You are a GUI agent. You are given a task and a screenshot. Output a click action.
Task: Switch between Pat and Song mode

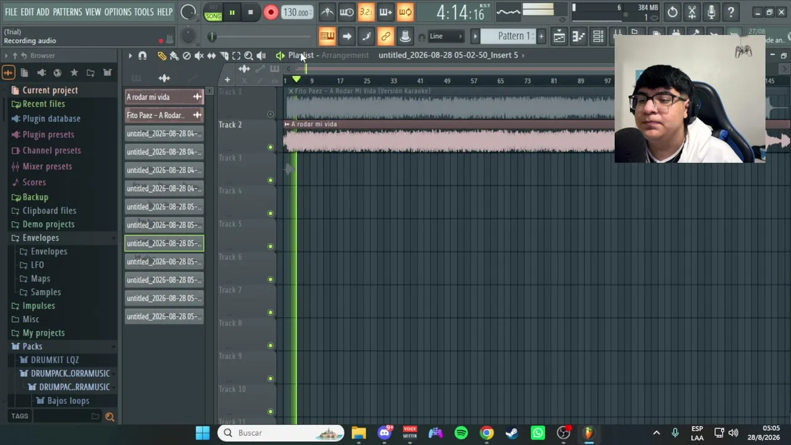(x=213, y=12)
